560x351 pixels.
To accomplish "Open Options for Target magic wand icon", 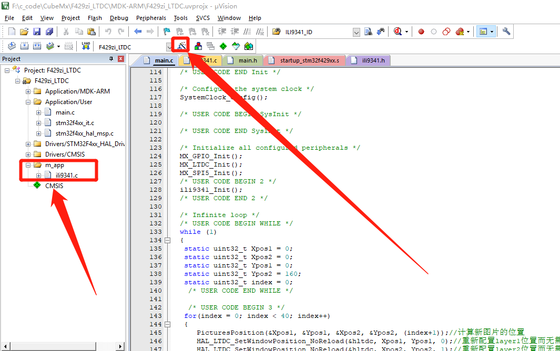I will click(181, 46).
